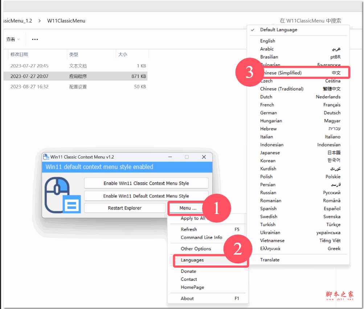364x309 pixels.
Task: Select Kurdish in the language list
Action: point(298,169)
